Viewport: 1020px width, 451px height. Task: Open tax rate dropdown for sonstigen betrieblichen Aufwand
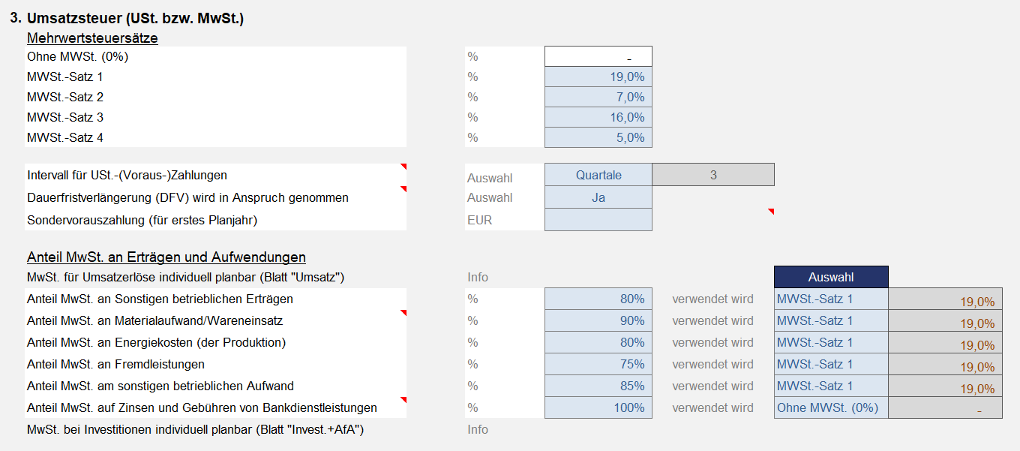coord(831,386)
